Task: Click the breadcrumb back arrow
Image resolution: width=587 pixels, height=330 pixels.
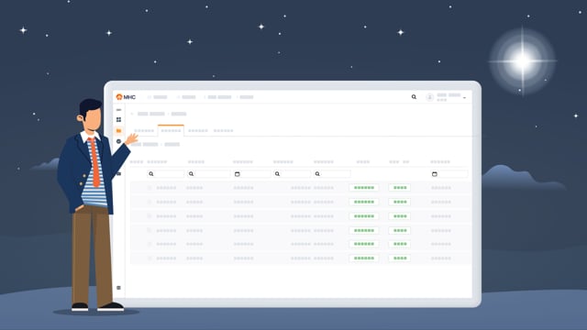Action: tap(132, 114)
